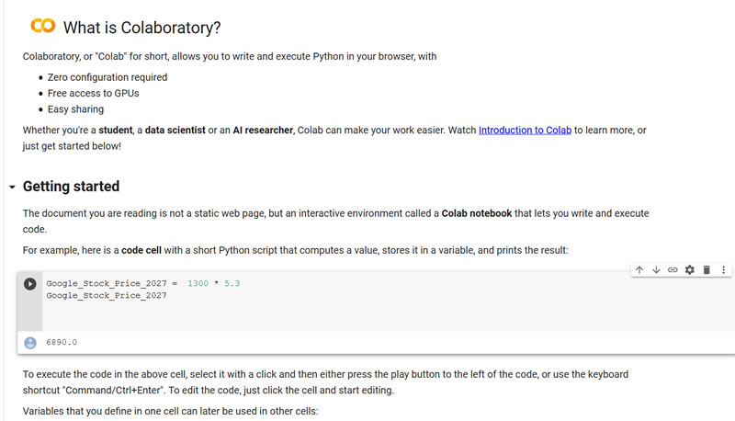Click the What is Colaboratory? title
Image resolution: width=735 pixels, height=421 pixels.
pyautogui.click(x=141, y=28)
